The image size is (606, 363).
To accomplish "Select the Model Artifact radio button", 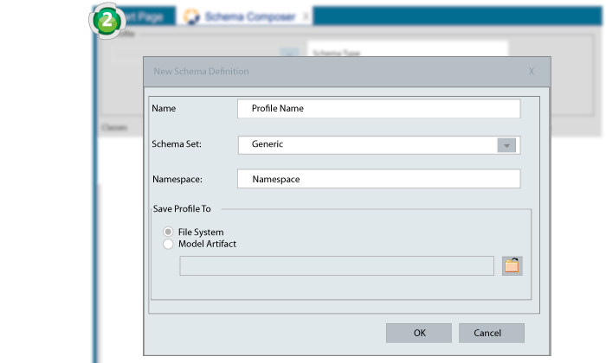I will pyautogui.click(x=168, y=245).
